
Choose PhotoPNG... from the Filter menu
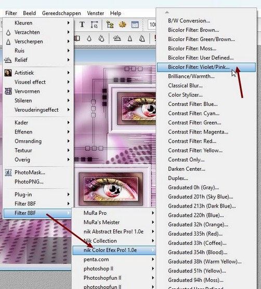pos(37,182)
